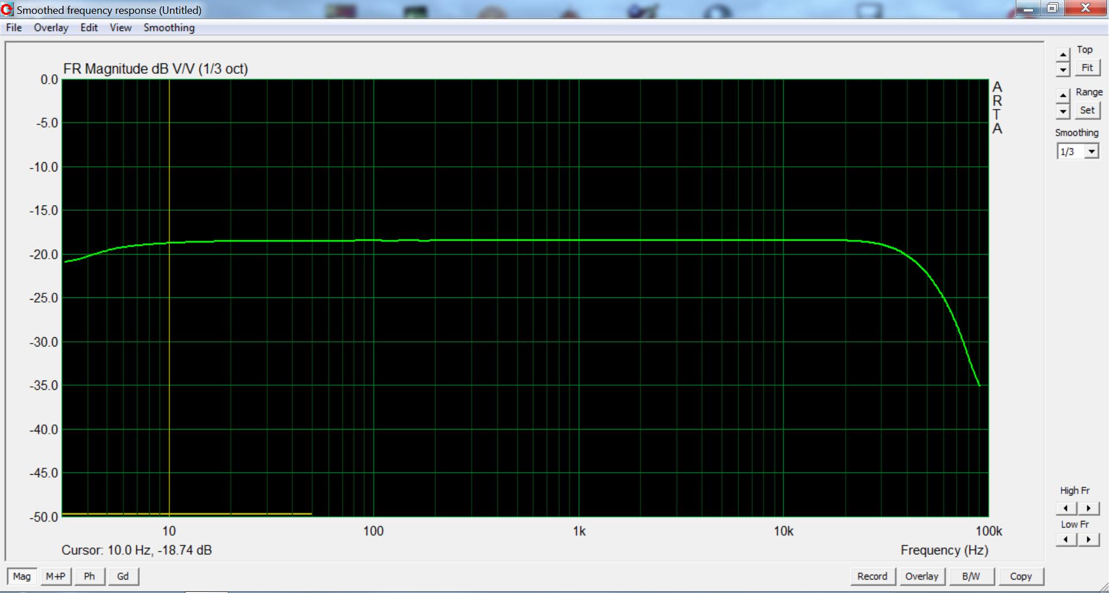Image resolution: width=1111 pixels, height=593 pixels.
Task: Click the Fit button
Action: (x=1087, y=68)
